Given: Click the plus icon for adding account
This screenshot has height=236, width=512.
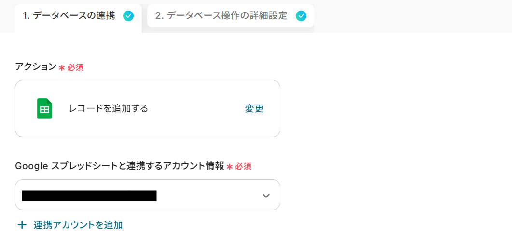Looking at the screenshot, I should point(22,225).
